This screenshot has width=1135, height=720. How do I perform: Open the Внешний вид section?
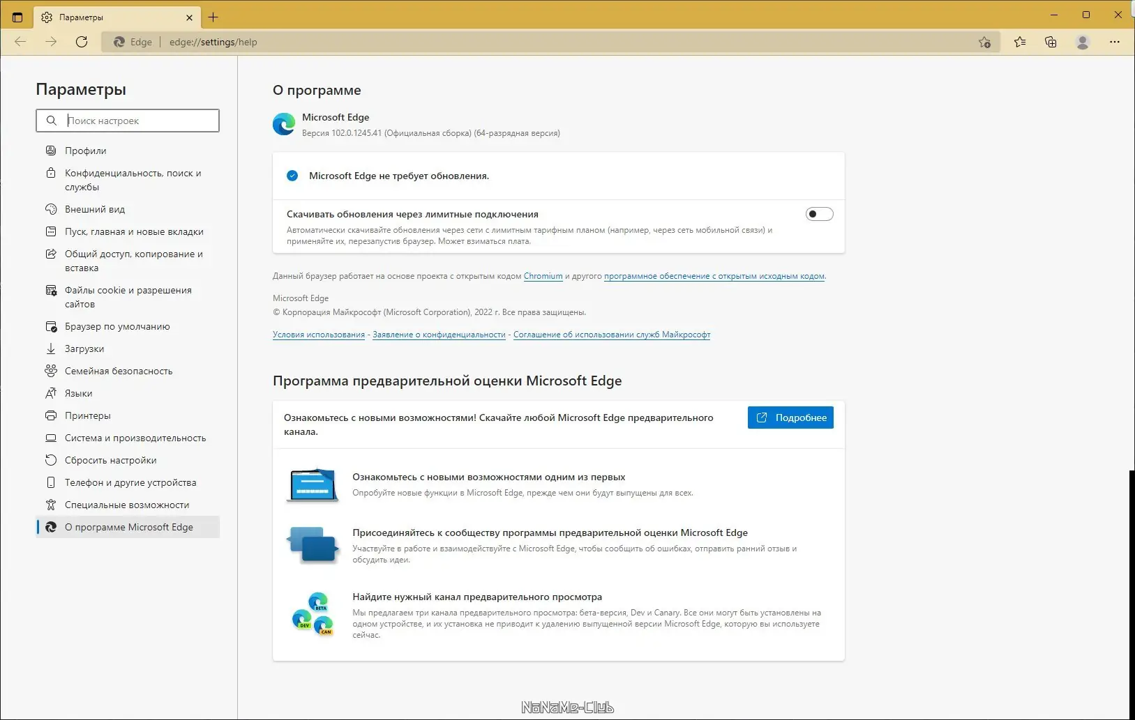pos(128,209)
